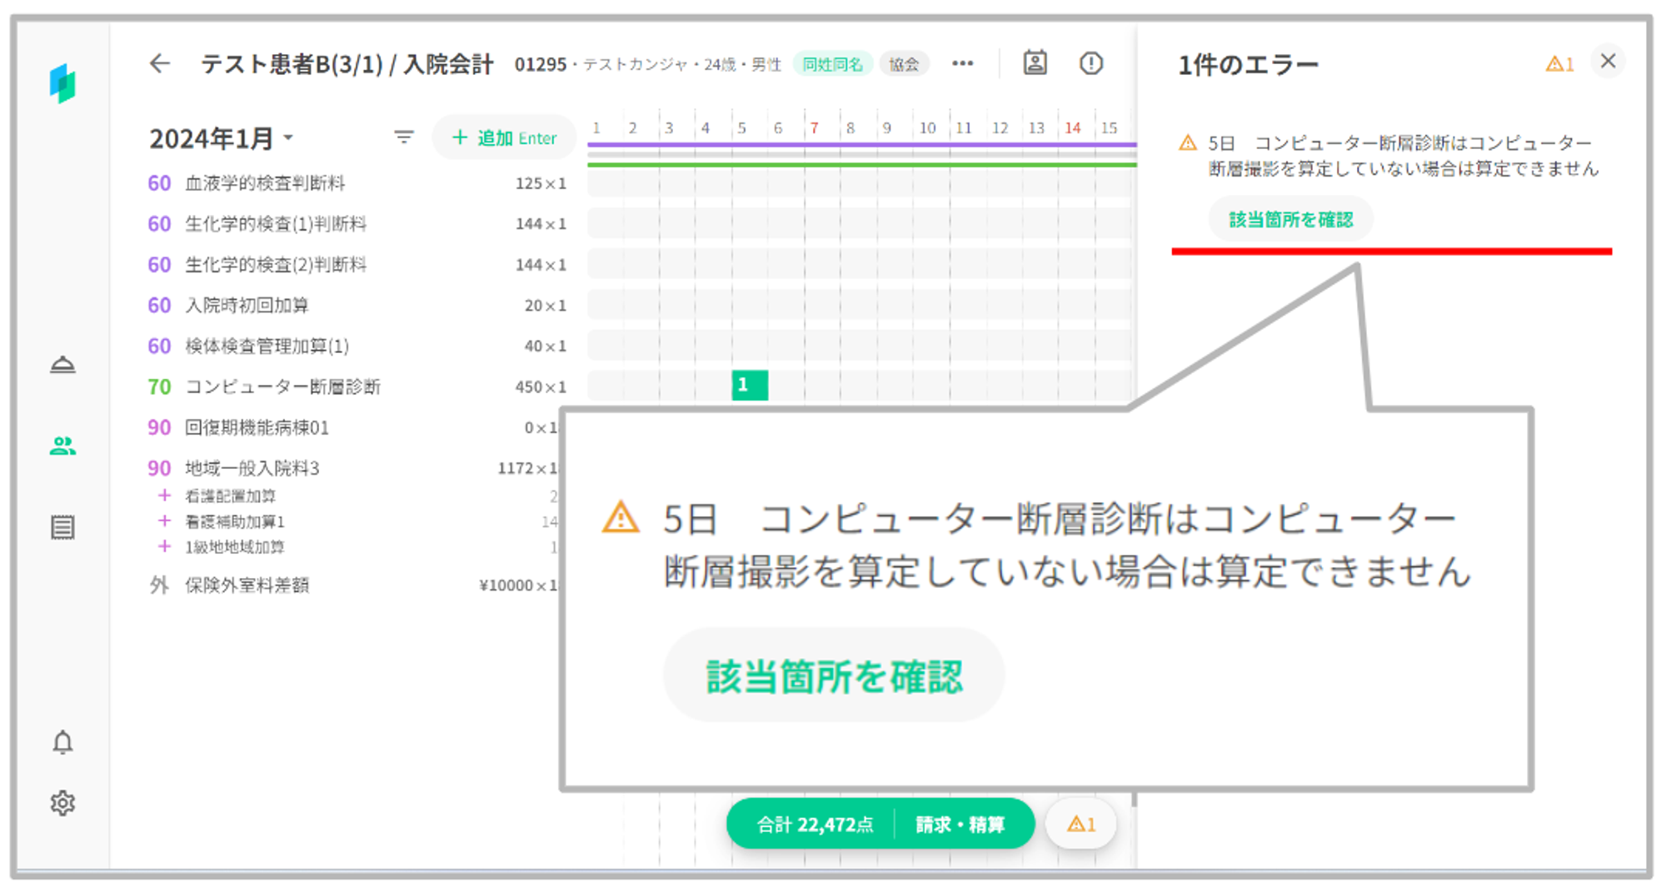This screenshot has height=892, width=1666.
Task: Click the filter lines icon
Action: 404,137
